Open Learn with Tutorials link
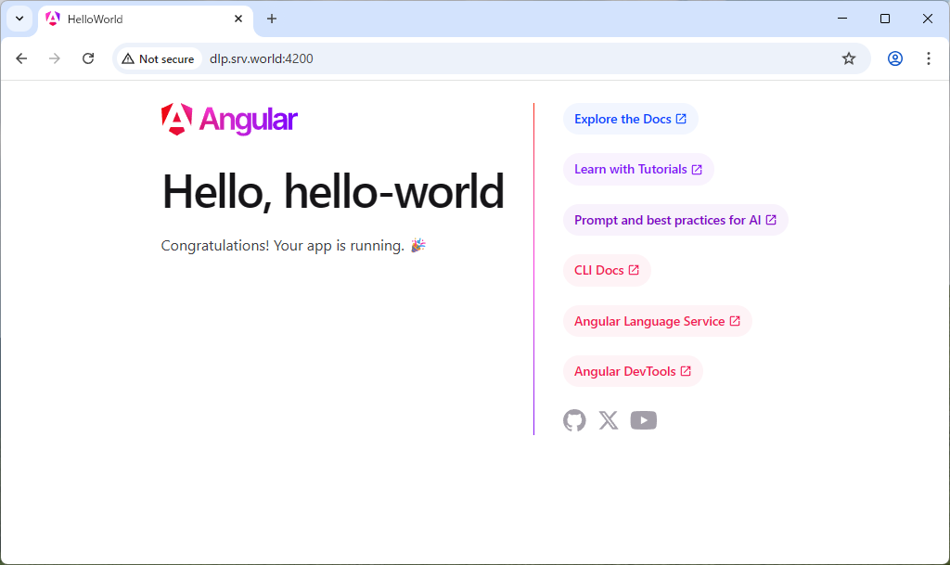This screenshot has height=565, width=950. [637, 169]
